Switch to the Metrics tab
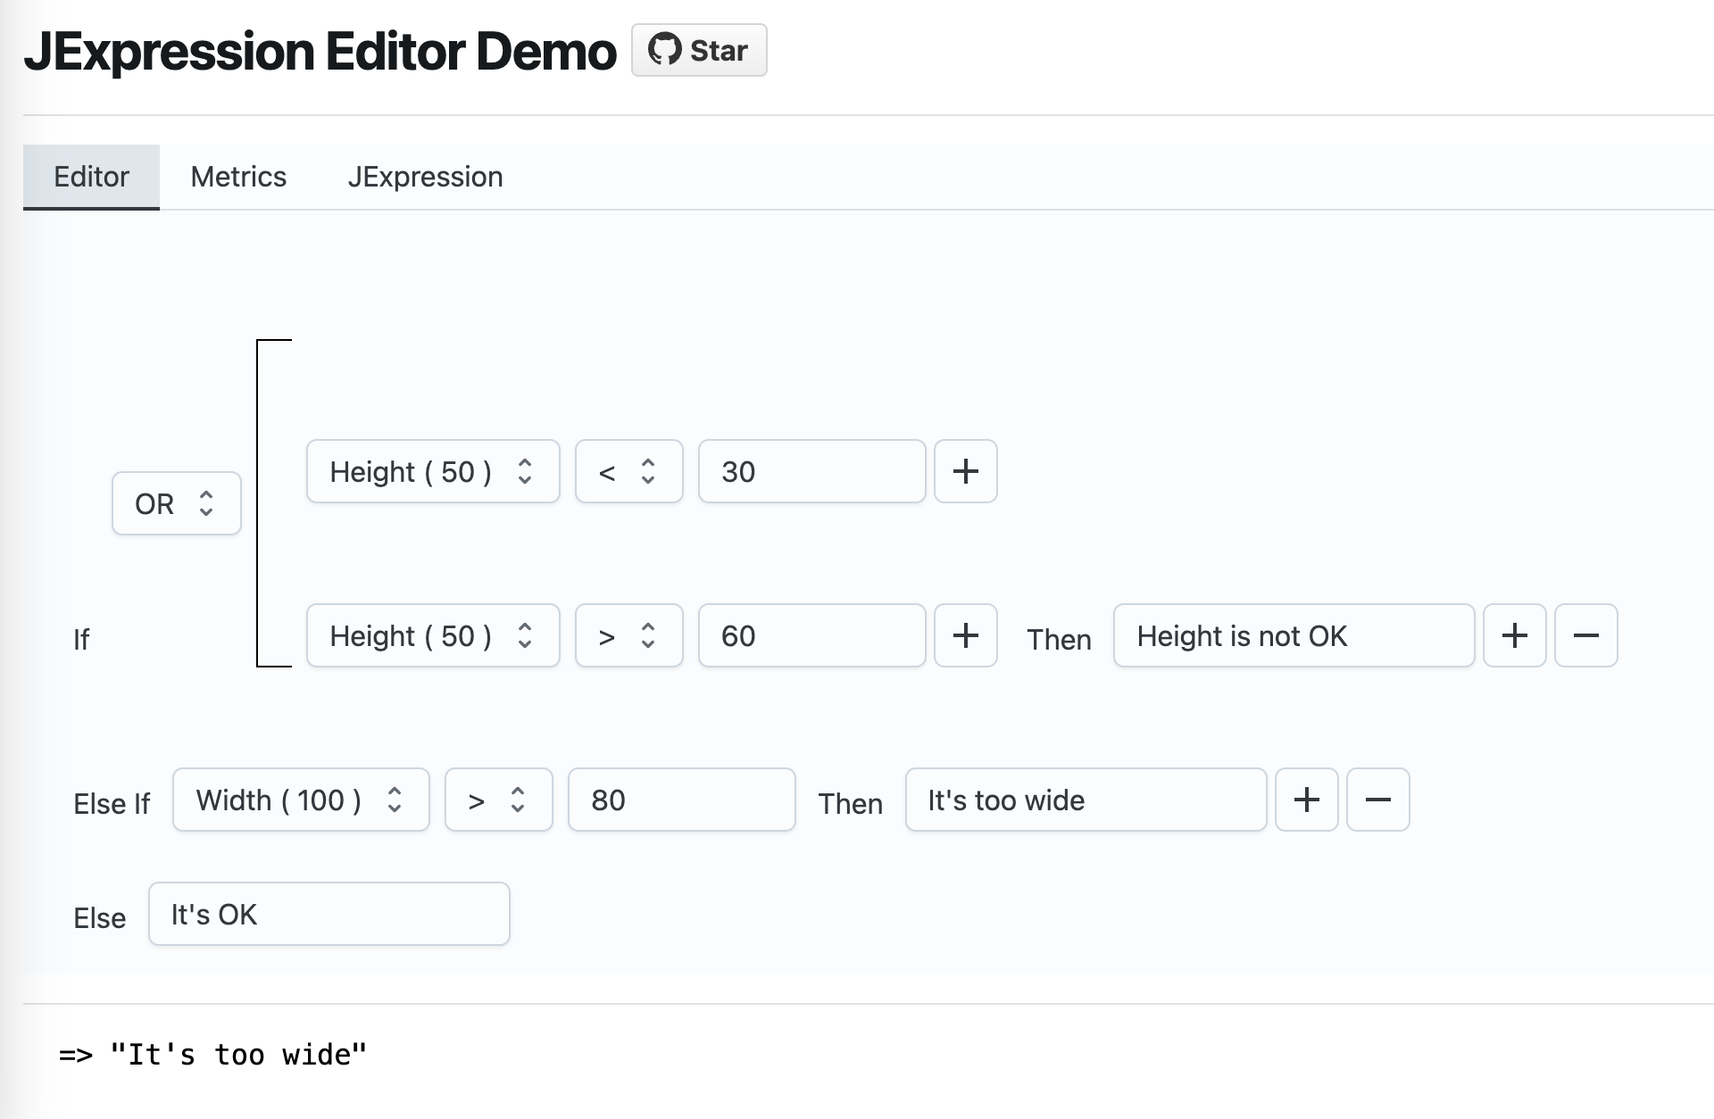Image resolution: width=1714 pixels, height=1119 pixels. pos(238,177)
